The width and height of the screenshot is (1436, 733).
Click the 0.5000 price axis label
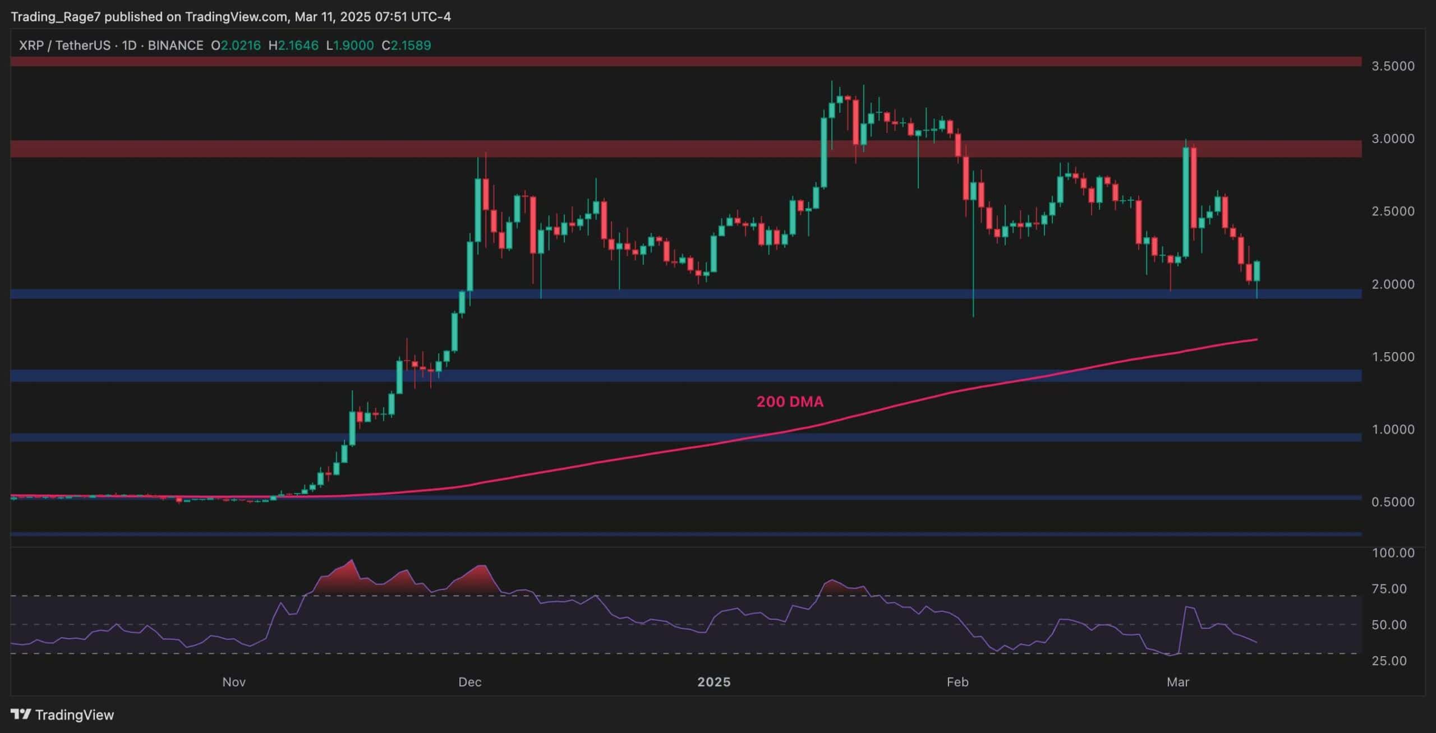coord(1393,502)
